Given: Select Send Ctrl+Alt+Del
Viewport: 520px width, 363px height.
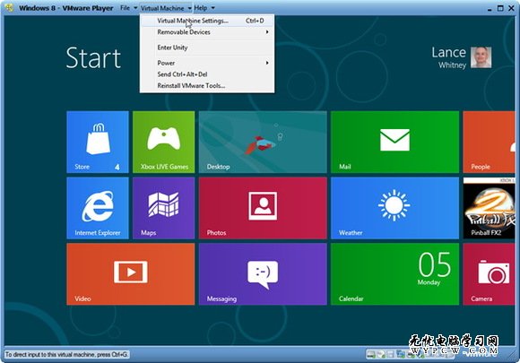Looking at the screenshot, I should click(207, 74).
